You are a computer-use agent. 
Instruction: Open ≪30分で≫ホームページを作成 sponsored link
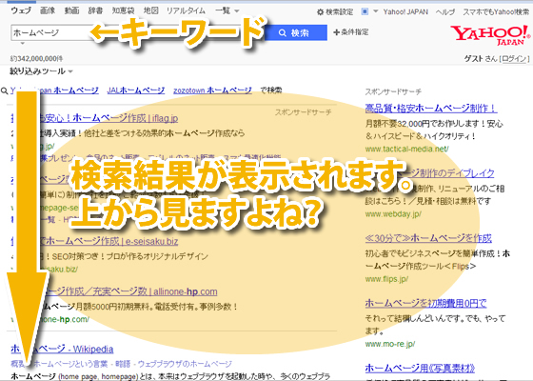(428, 238)
